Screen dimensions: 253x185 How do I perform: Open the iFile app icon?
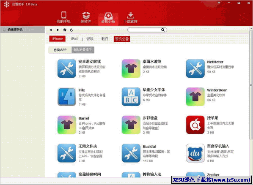(67, 97)
